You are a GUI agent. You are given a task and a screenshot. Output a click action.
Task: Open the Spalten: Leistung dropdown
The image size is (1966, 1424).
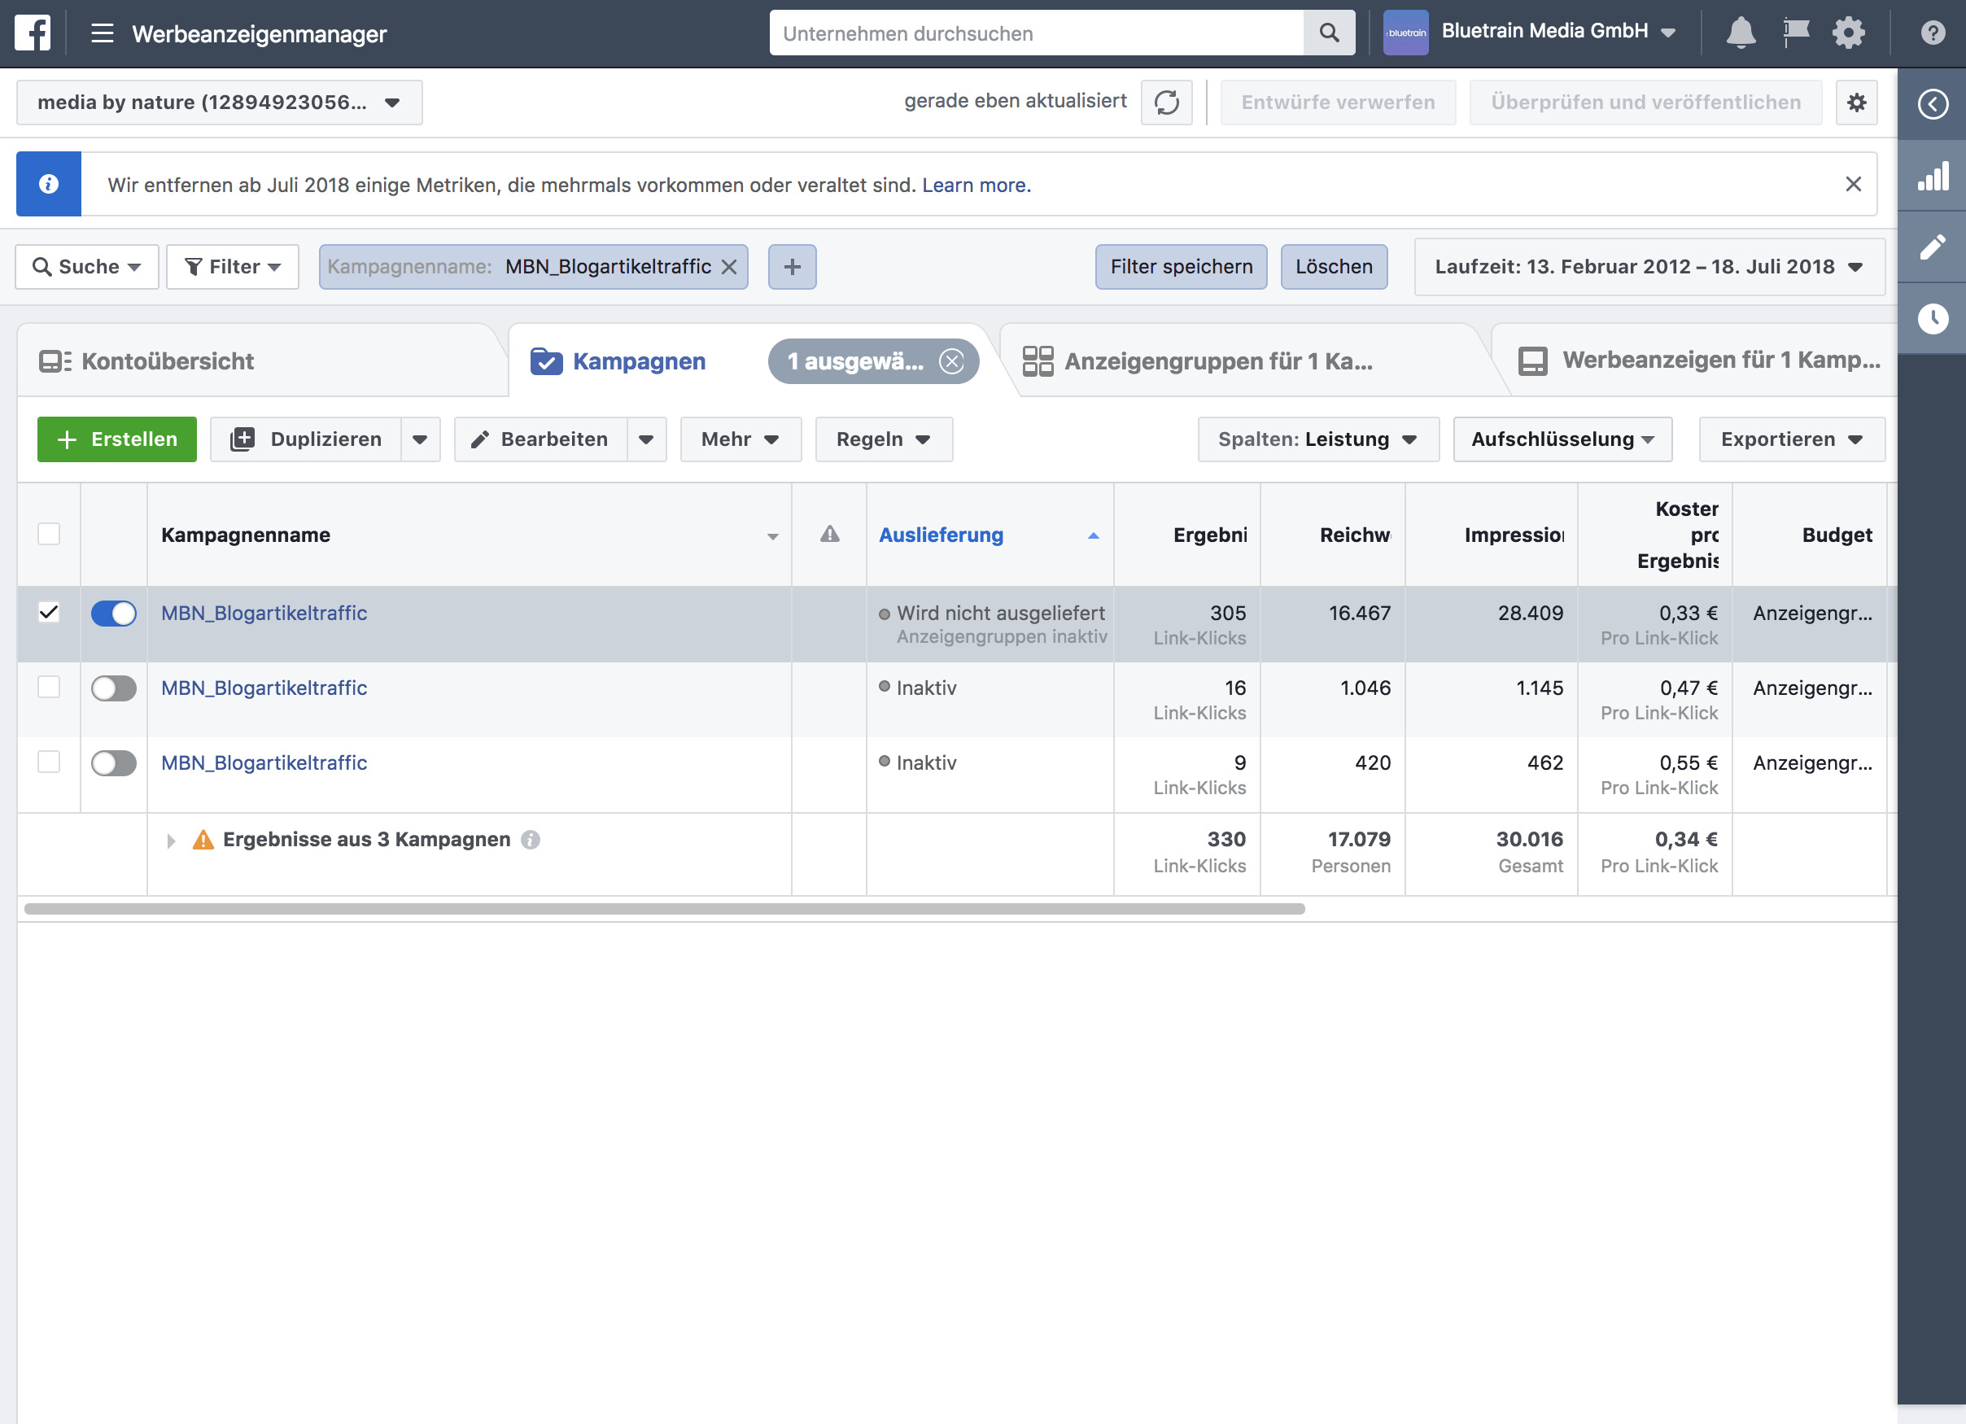tap(1317, 439)
